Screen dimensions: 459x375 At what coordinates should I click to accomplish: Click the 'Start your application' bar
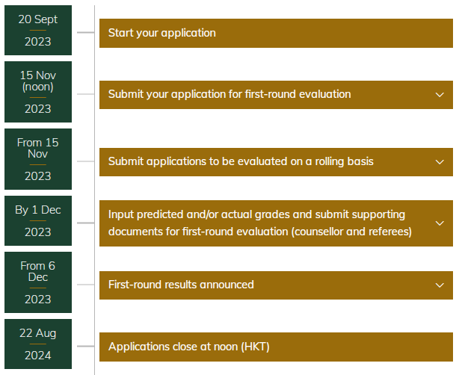click(276, 33)
